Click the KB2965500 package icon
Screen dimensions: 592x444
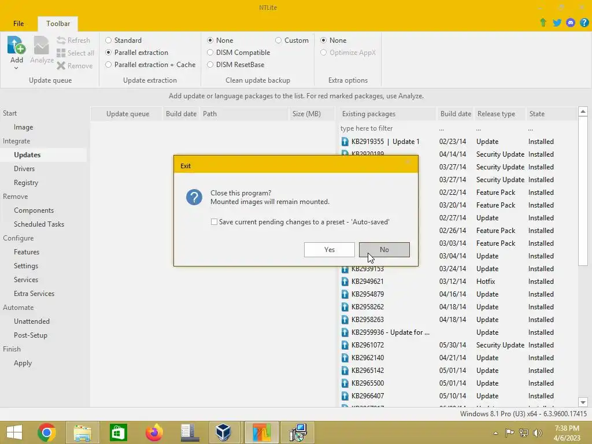[x=345, y=383]
